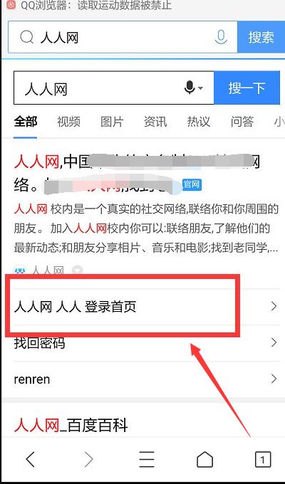285x484 pixels.
Task: Select 资讯 tab
Action: point(155,122)
